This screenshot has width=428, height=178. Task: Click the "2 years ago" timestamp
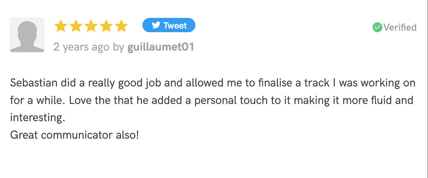pos(81,47)
